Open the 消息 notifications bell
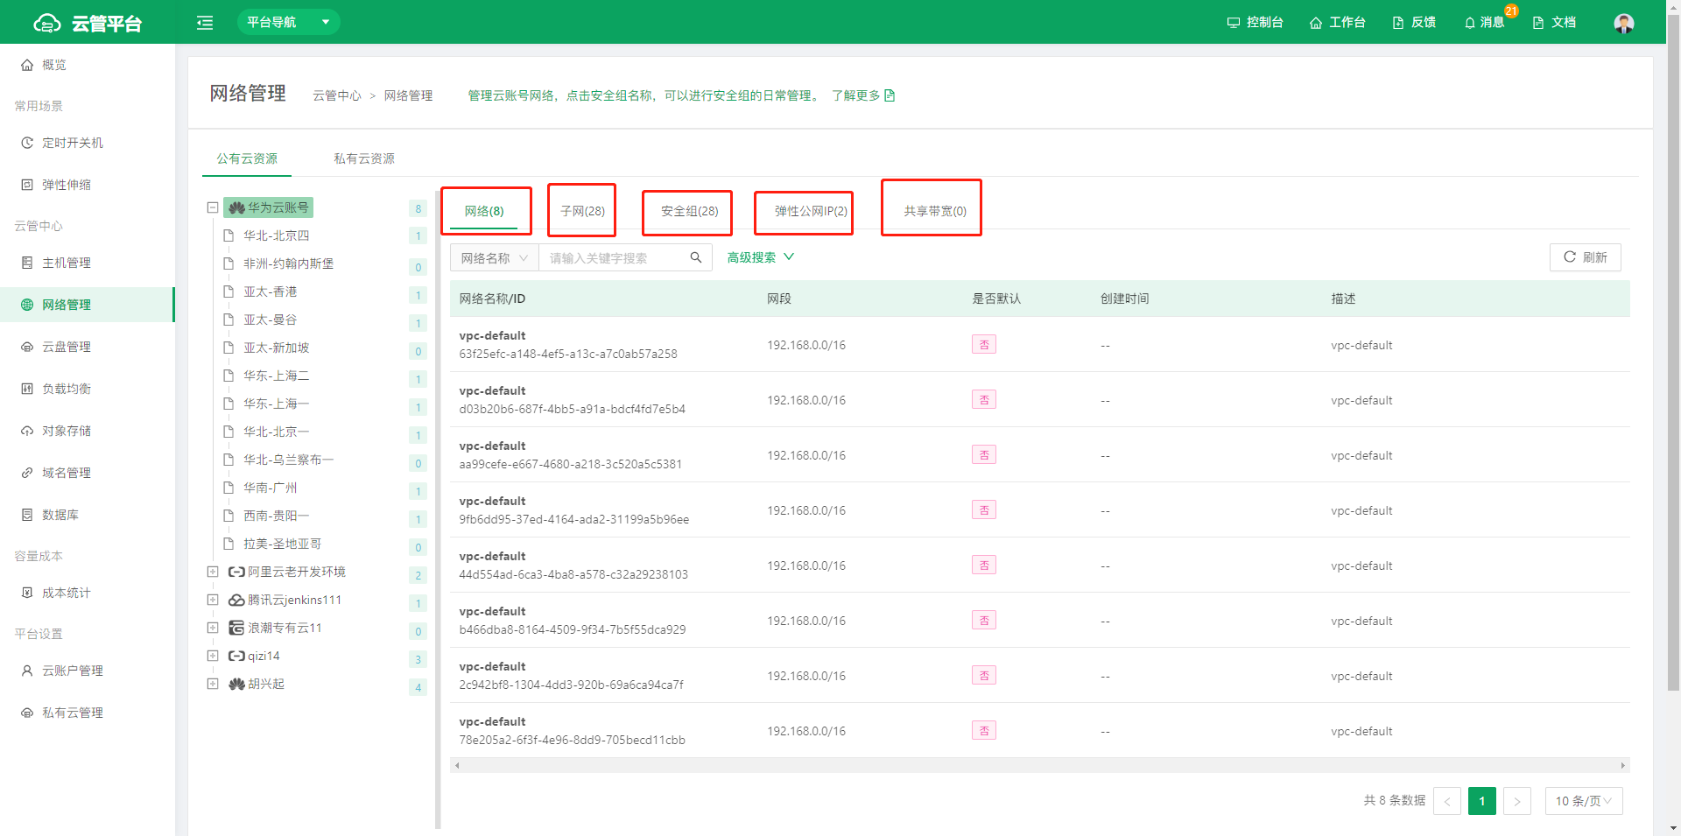Screen dimensions: 1681x836 click(x=1484, y=22)
